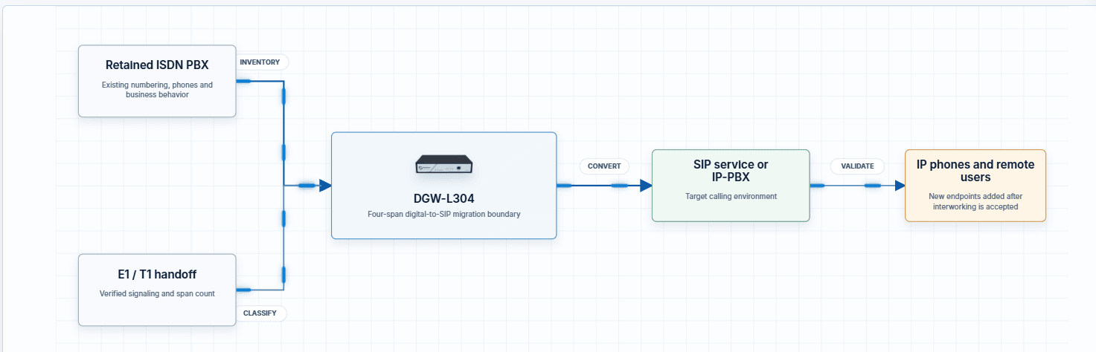This screenshot has width=1096, height=352.
Task: Select the IP phones and remote users node
Action: coord(975,186)
